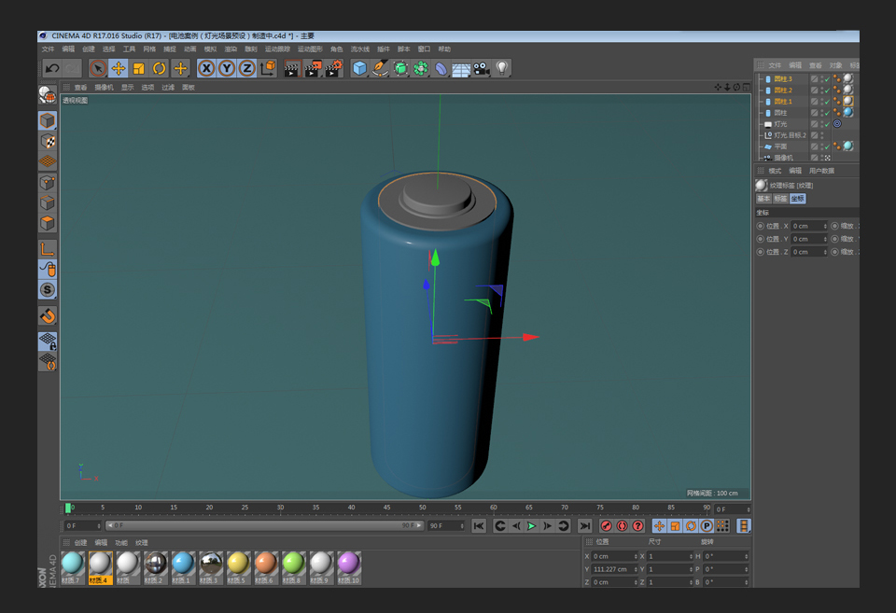Image resolution: width=896 pixels, height=613 pixels.
Task: Select the Scale tool
Action: [137, 67]
